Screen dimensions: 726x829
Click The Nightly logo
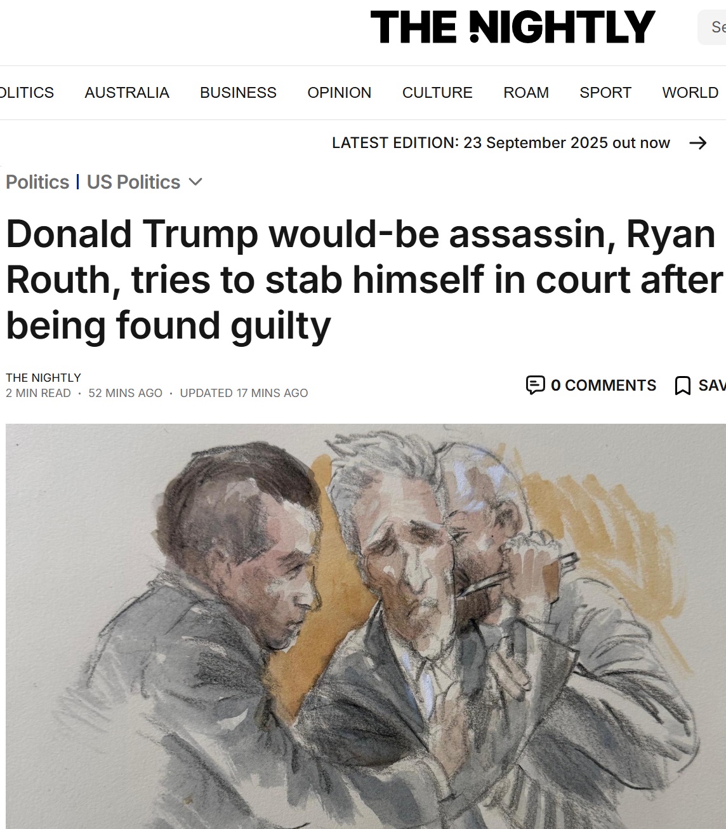(512, 27)
